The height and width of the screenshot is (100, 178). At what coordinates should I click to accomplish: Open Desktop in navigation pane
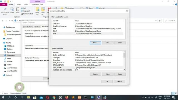[x=9, y=49]
